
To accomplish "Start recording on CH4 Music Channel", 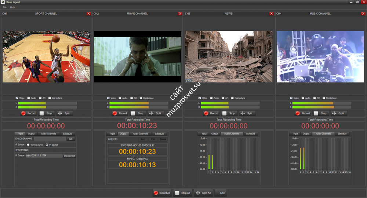I will [302, 113].
